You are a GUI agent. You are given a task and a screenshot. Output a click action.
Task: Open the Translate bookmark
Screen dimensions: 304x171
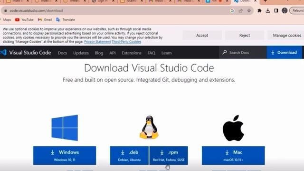[66, 19]
